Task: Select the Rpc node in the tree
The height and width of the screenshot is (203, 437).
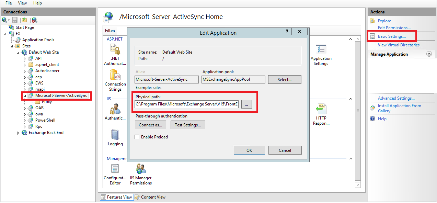Action: pos(39,126)
